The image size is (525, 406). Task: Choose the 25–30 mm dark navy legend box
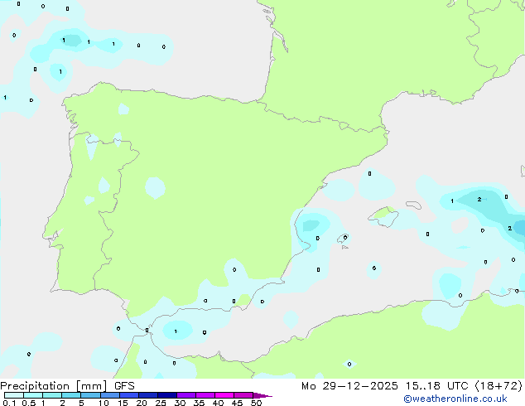coord(166,395)
